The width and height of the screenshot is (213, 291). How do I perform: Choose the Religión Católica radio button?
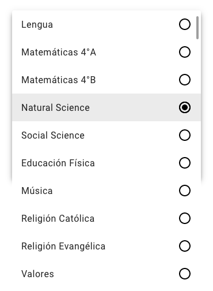(185, 218)
